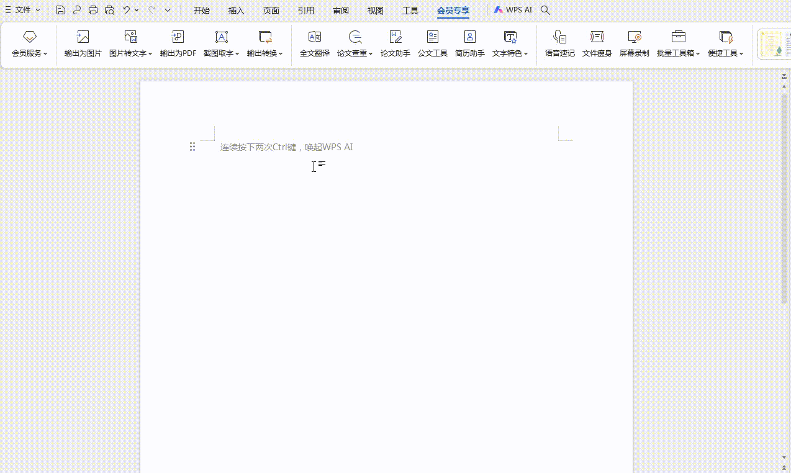
Task: Click the 输出为PDF icon
Action: (x=178, y=37)
